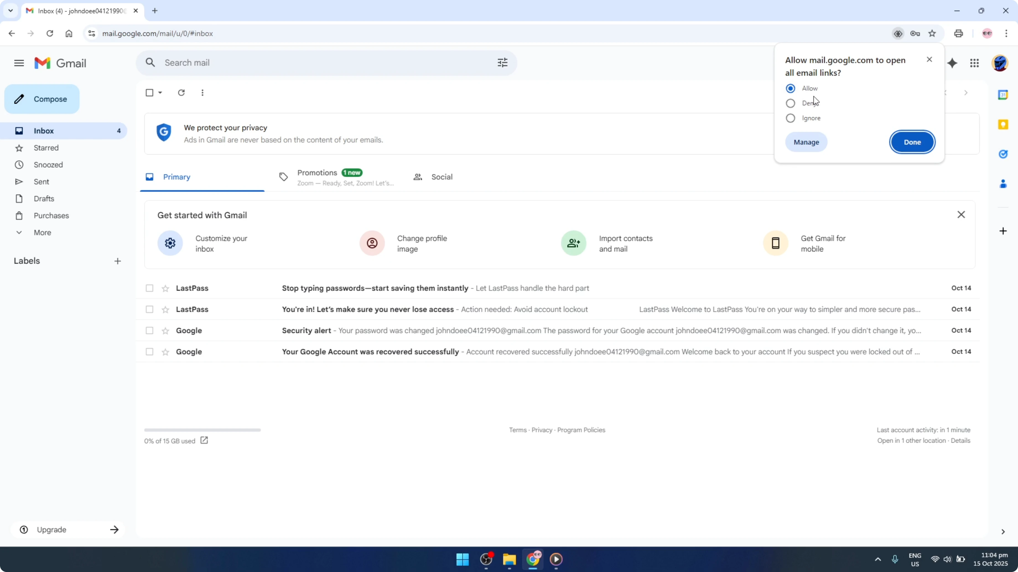
Task: Open Windows Start menu
Action: point(462,559)
